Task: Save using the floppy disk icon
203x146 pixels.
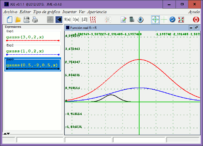Action: 27,20
